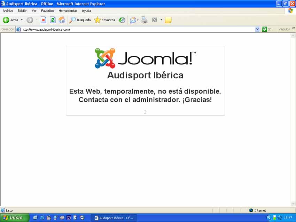
Task: Expand hidden tray icons arrow
Action: tap(269, 218)
